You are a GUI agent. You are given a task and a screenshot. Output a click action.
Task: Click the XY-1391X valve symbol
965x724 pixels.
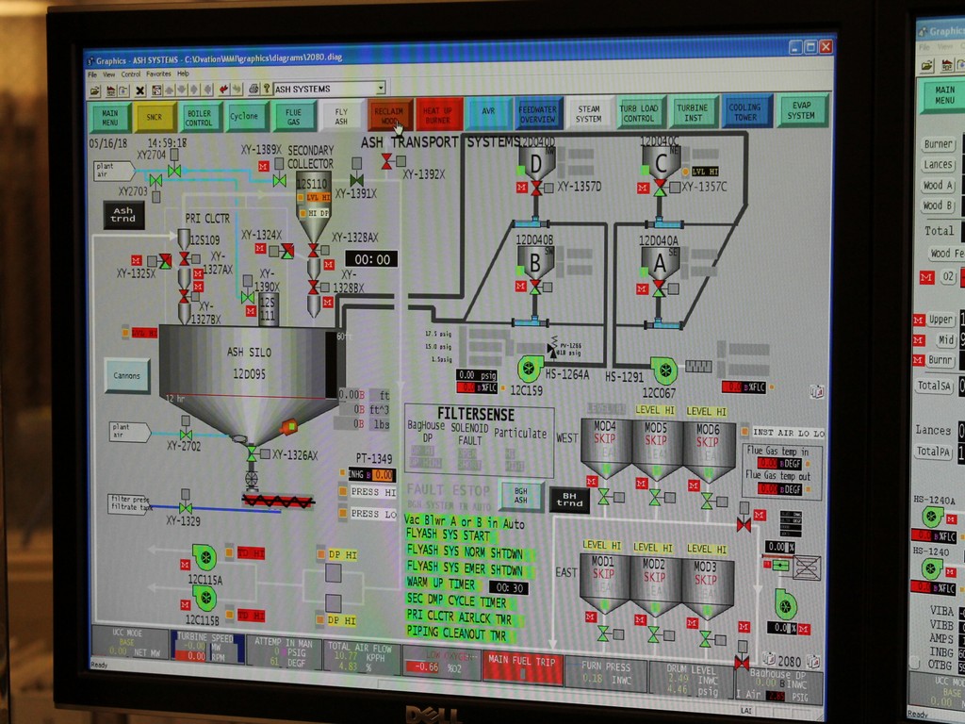click(357, 179)
